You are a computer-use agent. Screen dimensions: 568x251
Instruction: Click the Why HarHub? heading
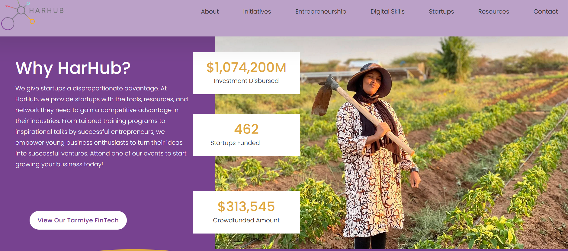coord(73,68)
